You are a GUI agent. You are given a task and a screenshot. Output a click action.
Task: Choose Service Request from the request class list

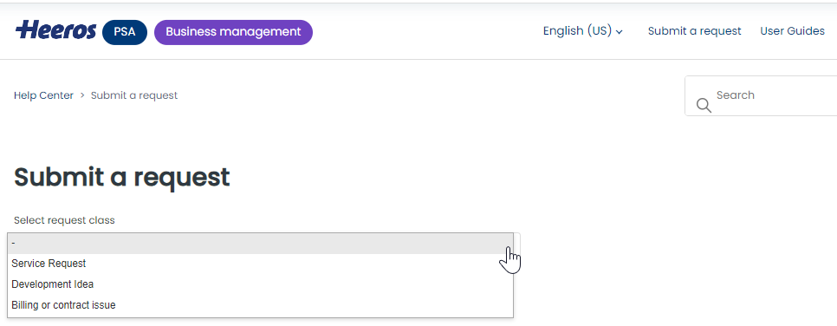point(261,264)
